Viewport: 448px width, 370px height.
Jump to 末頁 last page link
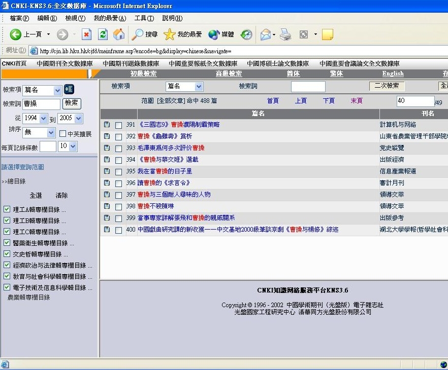click(x=357, y=101)
